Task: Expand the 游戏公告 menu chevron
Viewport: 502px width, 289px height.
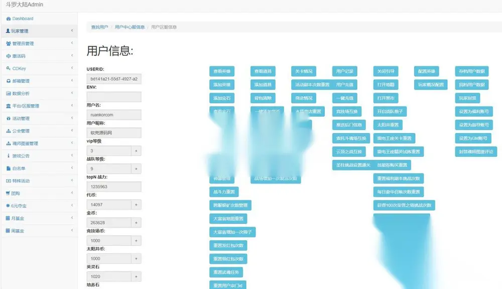Action: point(72,155)
